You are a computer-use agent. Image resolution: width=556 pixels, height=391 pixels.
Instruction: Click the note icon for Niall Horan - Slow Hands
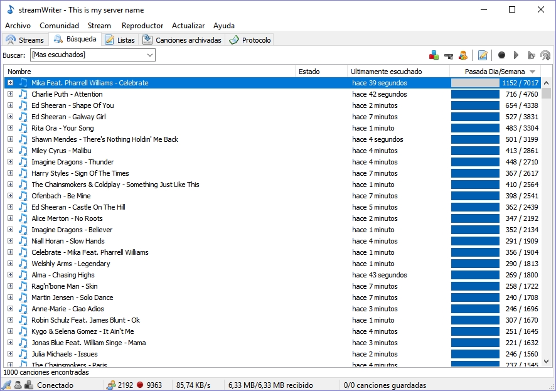click(x=23, y=241)
